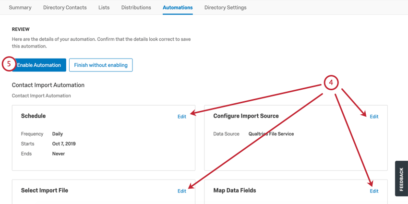Click the red circled number 4 marker
408x204 pixels.
pyautogui.click(x=331, y=83)
